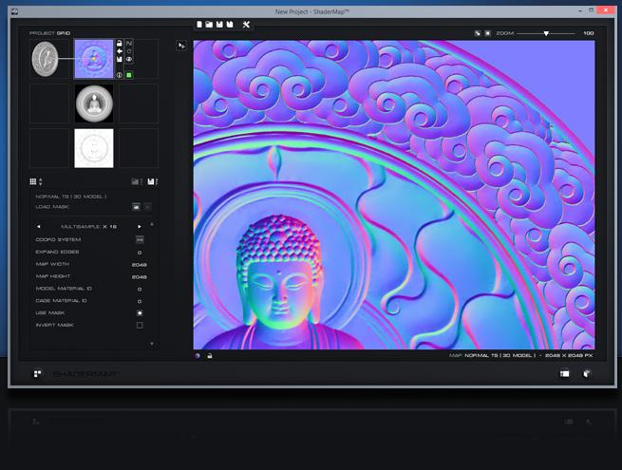Click the squares icon next to the ShaderMap logo
Viewport: 622px width, 470px height.
(x=37, y=374)
